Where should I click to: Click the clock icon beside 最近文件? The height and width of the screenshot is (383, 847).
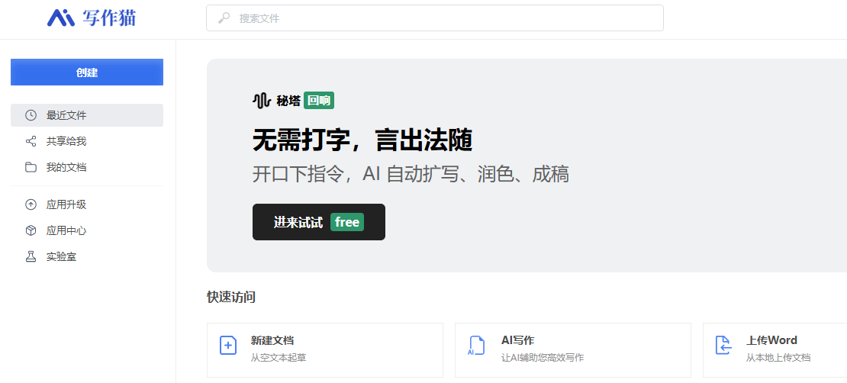coord(31,115)
